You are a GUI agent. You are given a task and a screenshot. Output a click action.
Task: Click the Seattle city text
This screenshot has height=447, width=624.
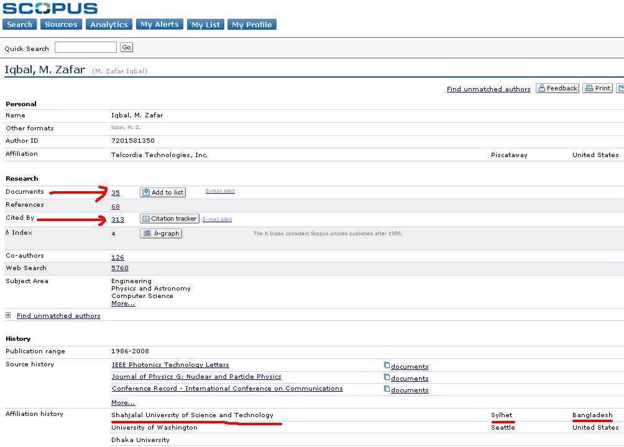(503, 428)
